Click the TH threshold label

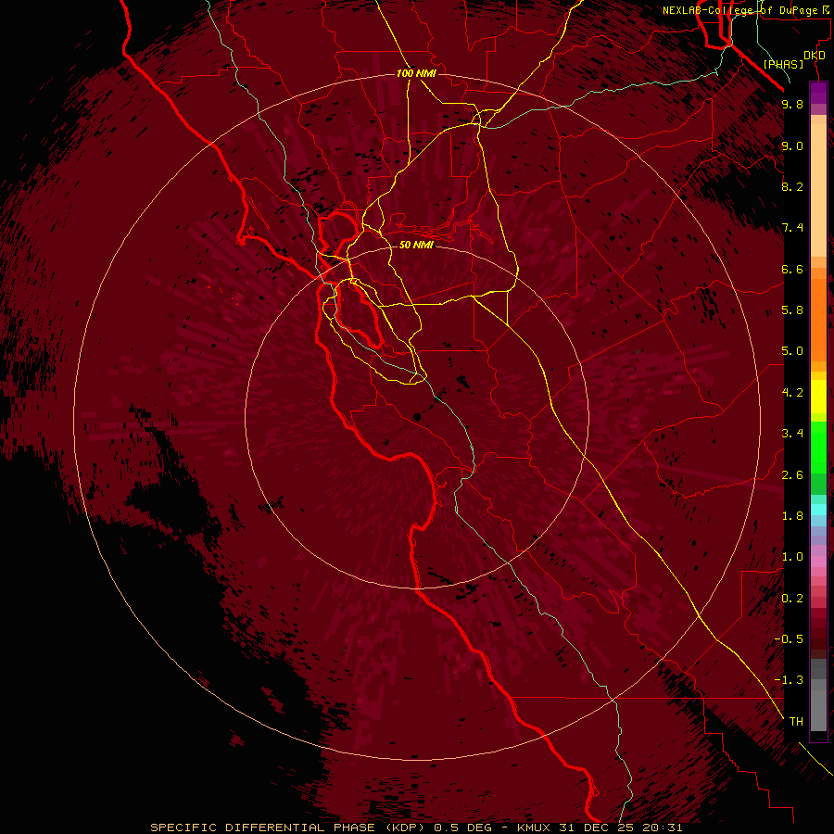(796, 722)
